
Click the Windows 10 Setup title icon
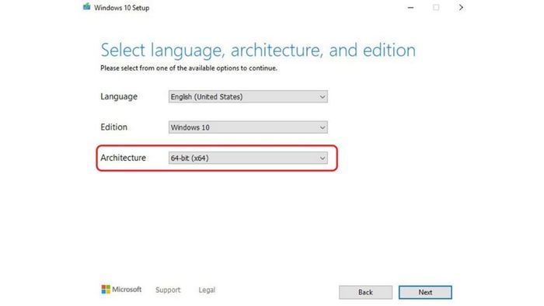click(87, 7)
